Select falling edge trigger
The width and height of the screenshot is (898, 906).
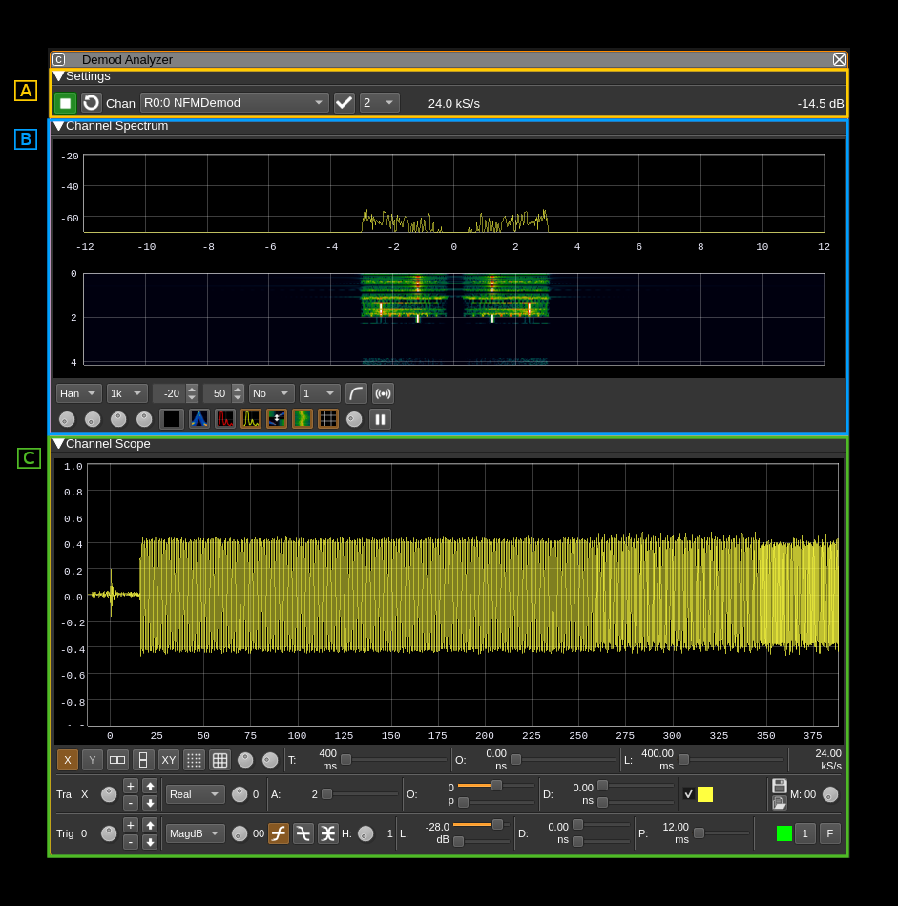coord(303,833)
